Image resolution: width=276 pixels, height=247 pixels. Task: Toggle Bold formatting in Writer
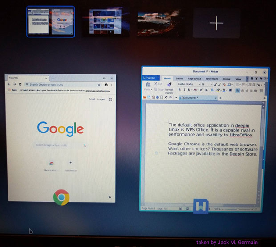[179, 90]
